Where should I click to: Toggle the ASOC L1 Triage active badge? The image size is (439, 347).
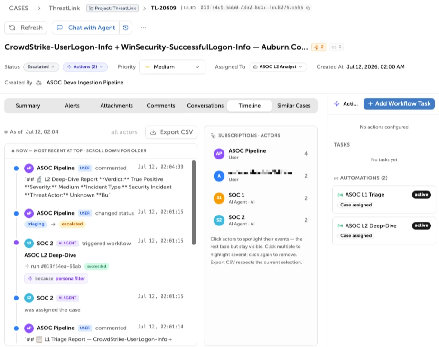point(421,194)
